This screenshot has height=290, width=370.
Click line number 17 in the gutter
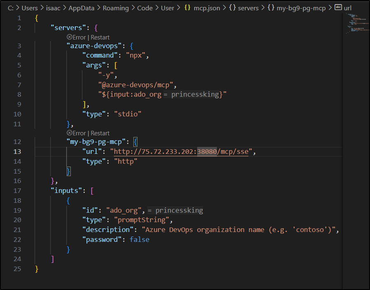coord(17,191)
